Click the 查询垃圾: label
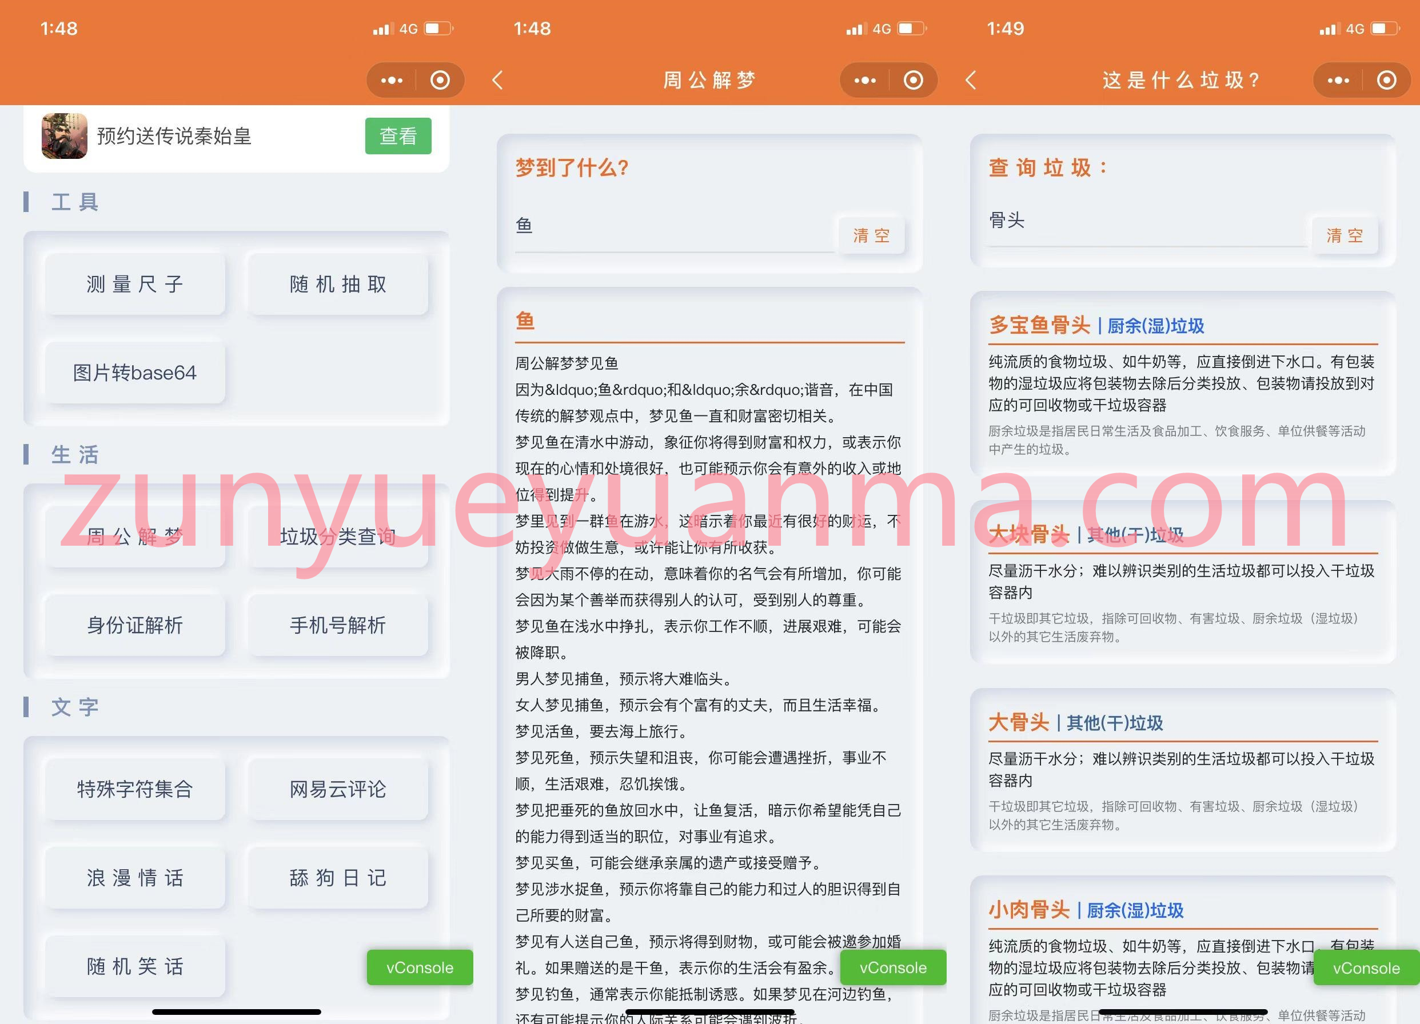The image size is (1420, 1024). point(1048,168)
